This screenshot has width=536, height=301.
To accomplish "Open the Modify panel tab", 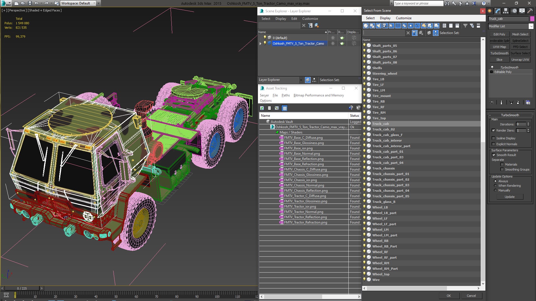I will coord(498,11).
